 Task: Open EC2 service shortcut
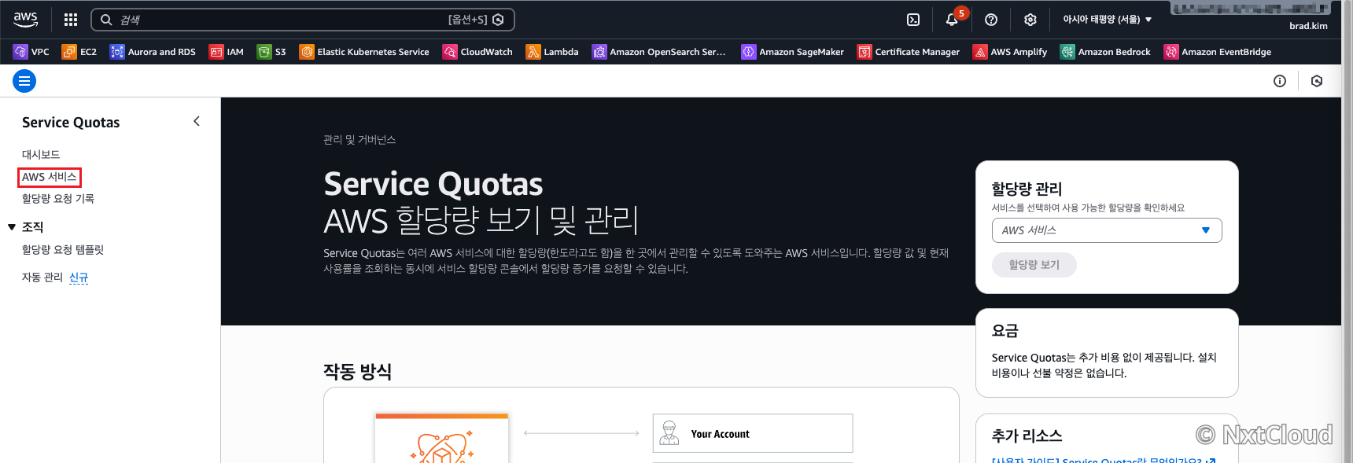[x=79, y=52]
